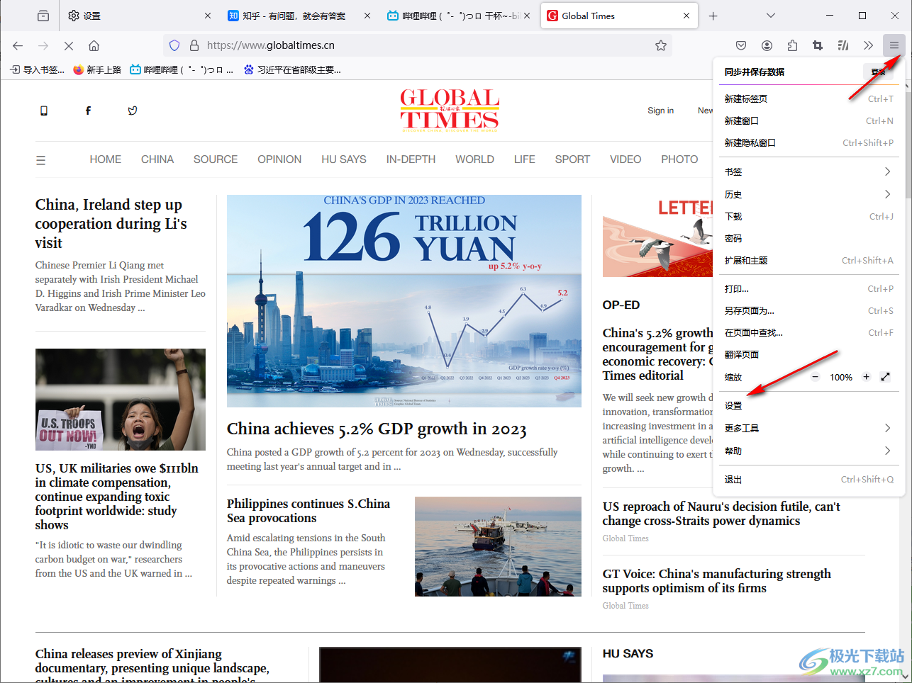Go to HU SAYS section in navigation
This screenshot has height=683, width=912.
point(344,159)
